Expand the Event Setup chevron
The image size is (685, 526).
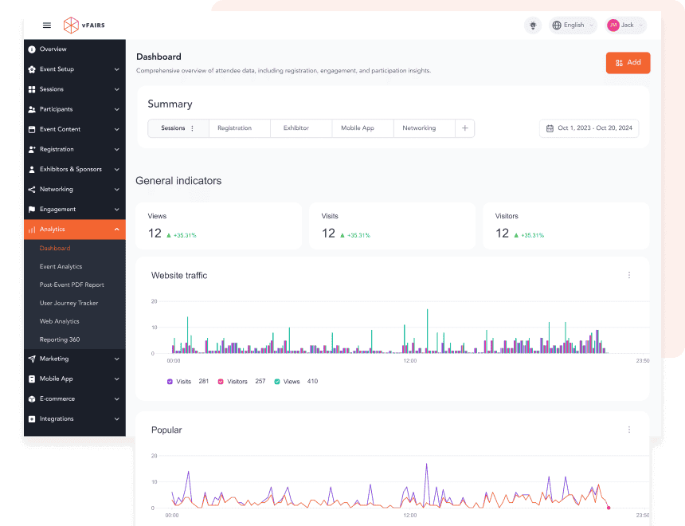(x=116, y=69)
